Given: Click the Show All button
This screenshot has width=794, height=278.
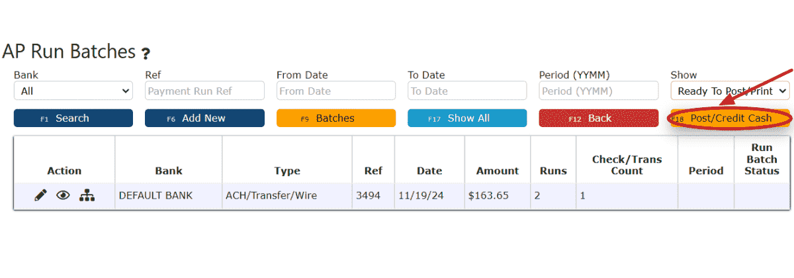Looking at the screenshot, I should tap(467, 118).
